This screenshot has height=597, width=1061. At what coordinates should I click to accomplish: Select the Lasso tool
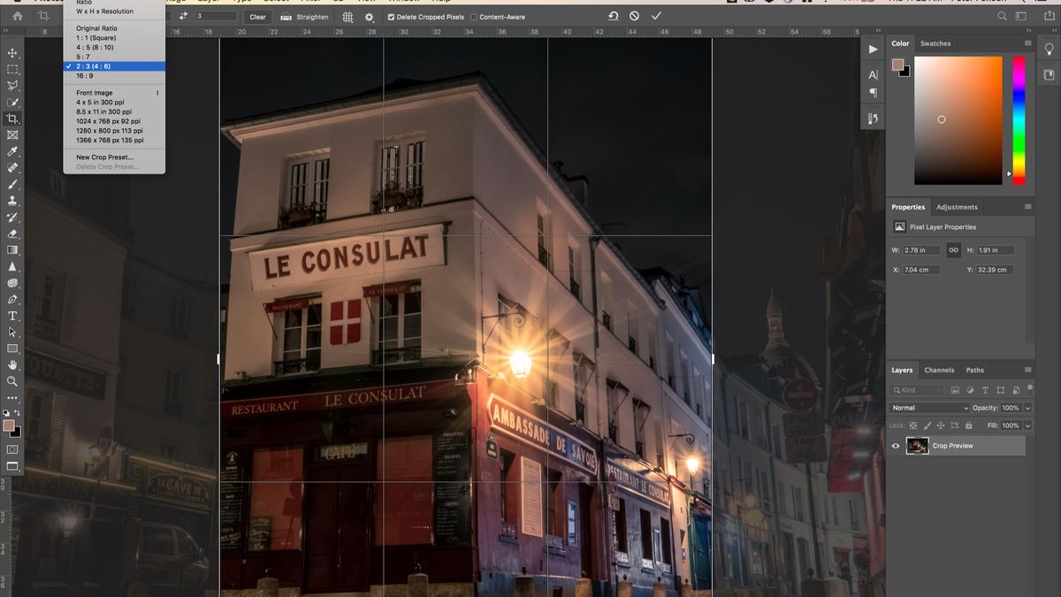pyautogui.click(x=12, y=86)
